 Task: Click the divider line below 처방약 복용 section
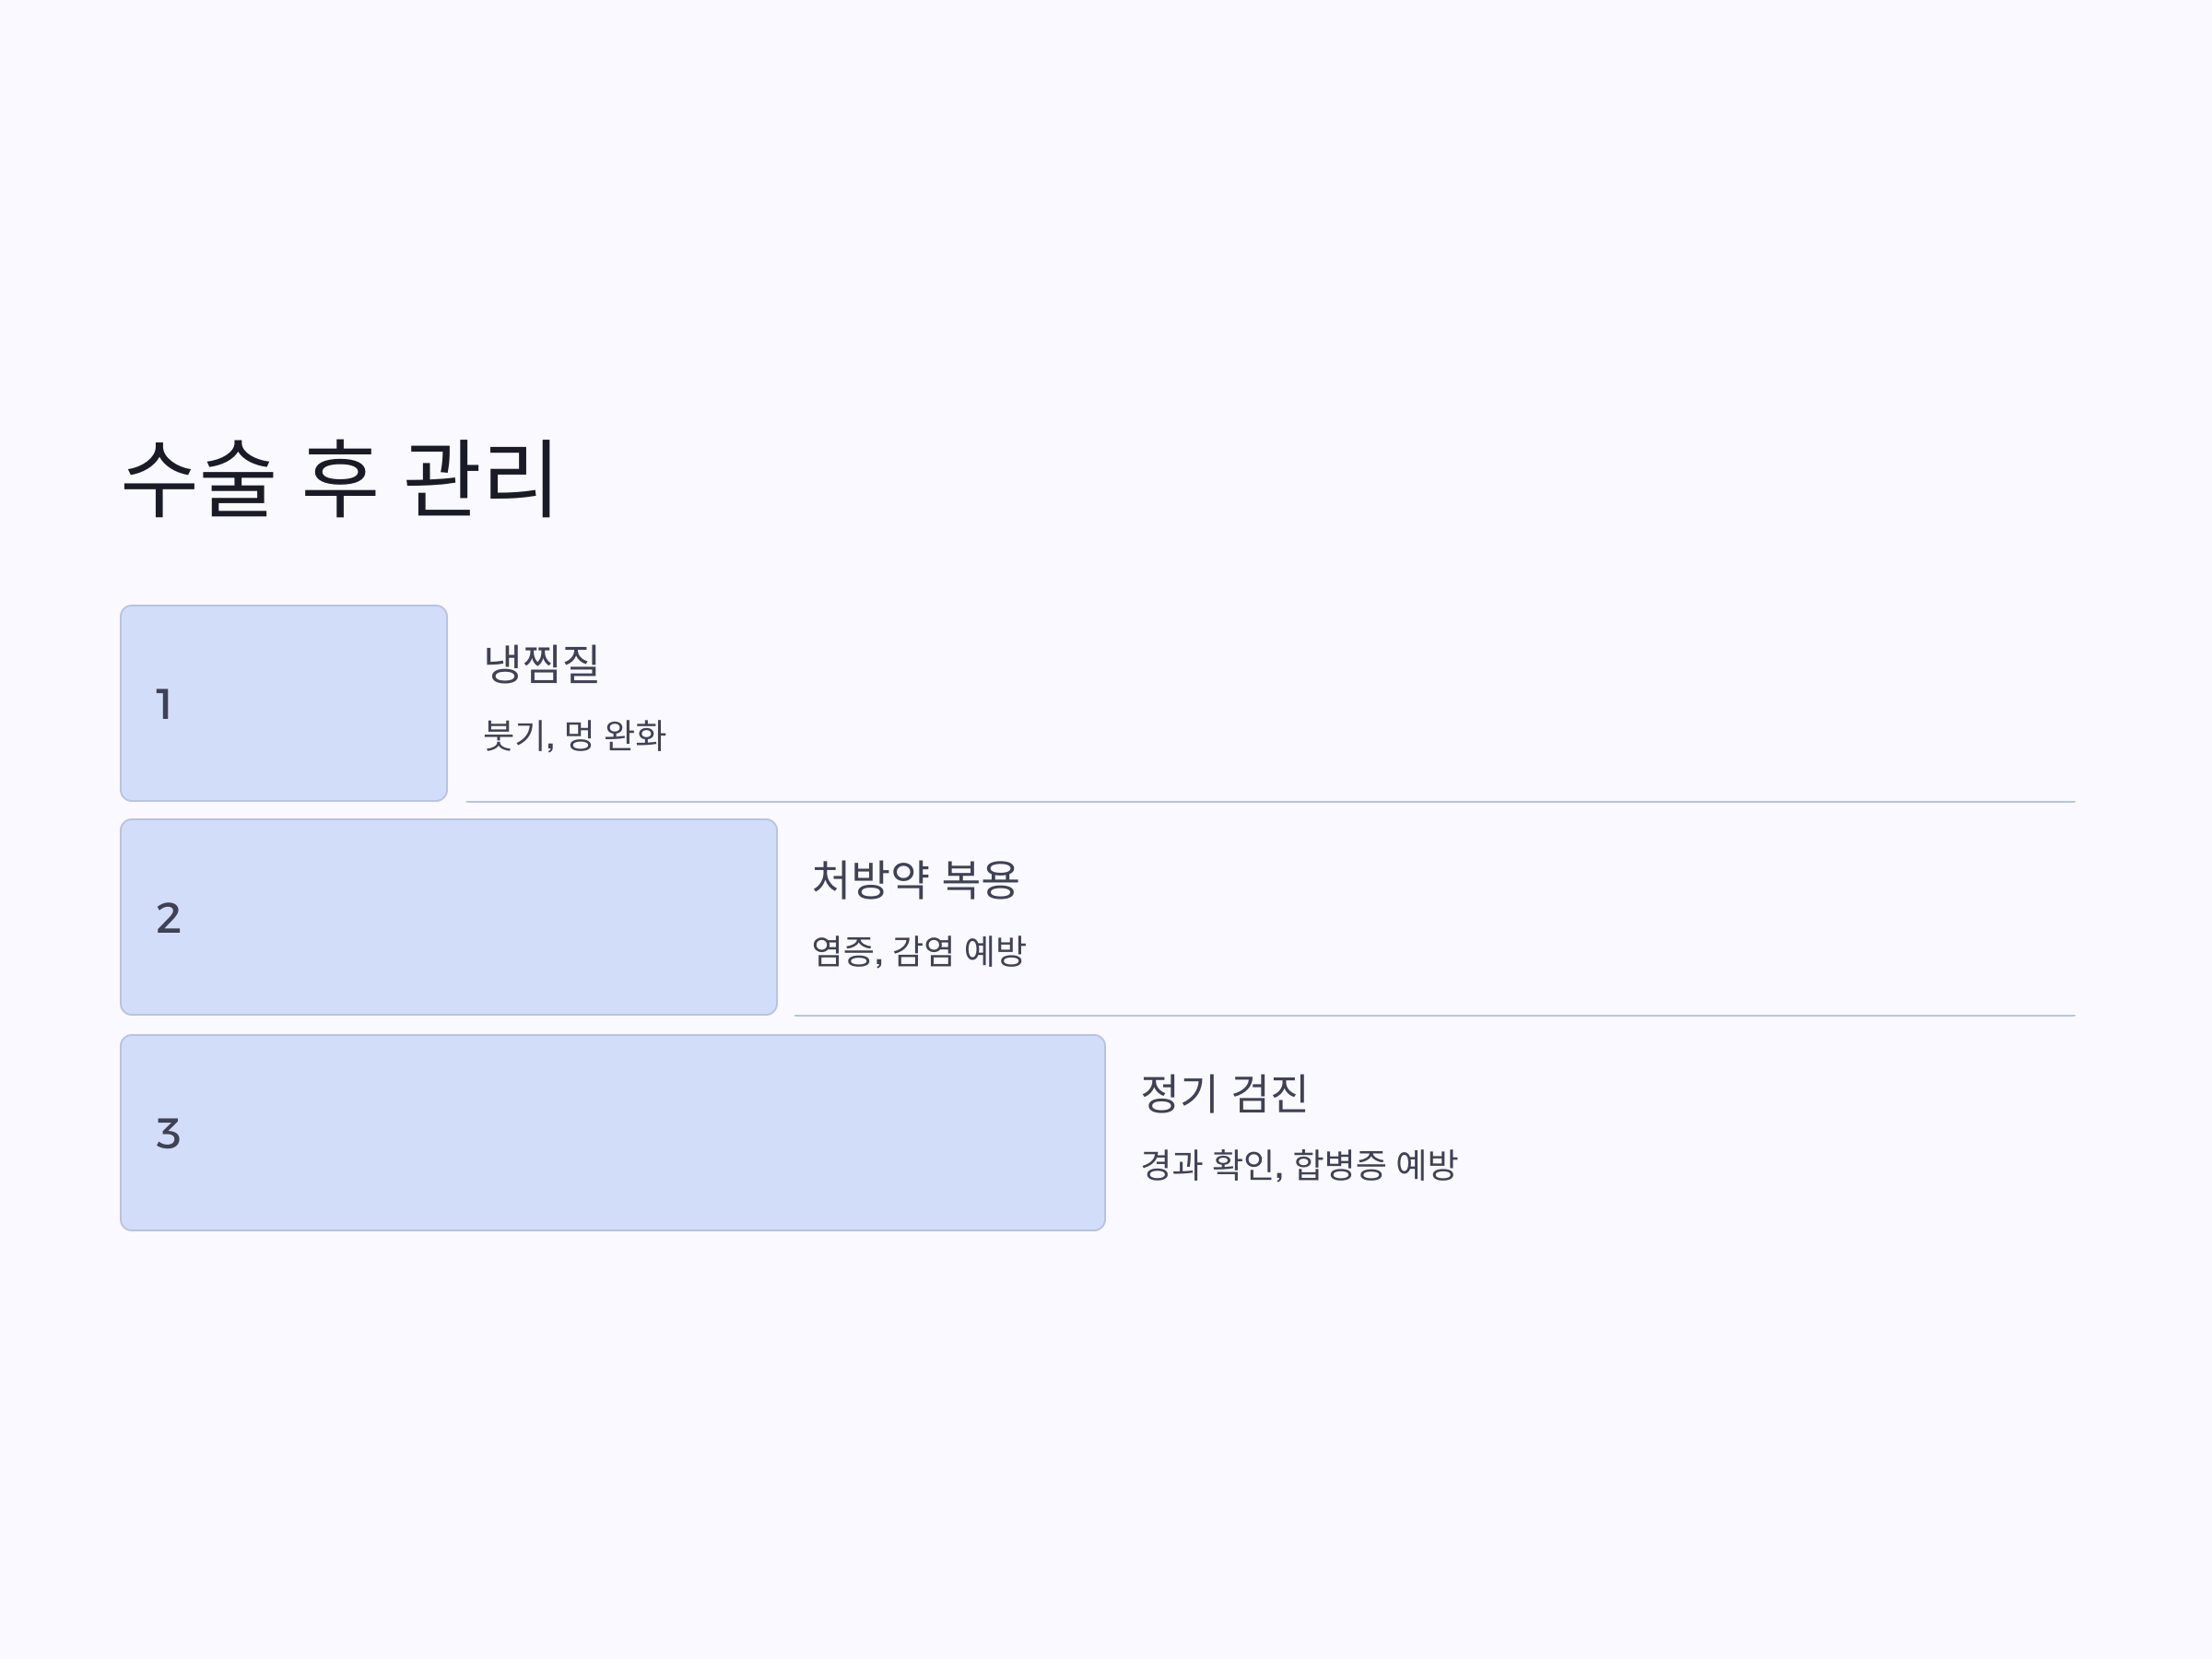pyautogui.click(x=1434, y=1015)
